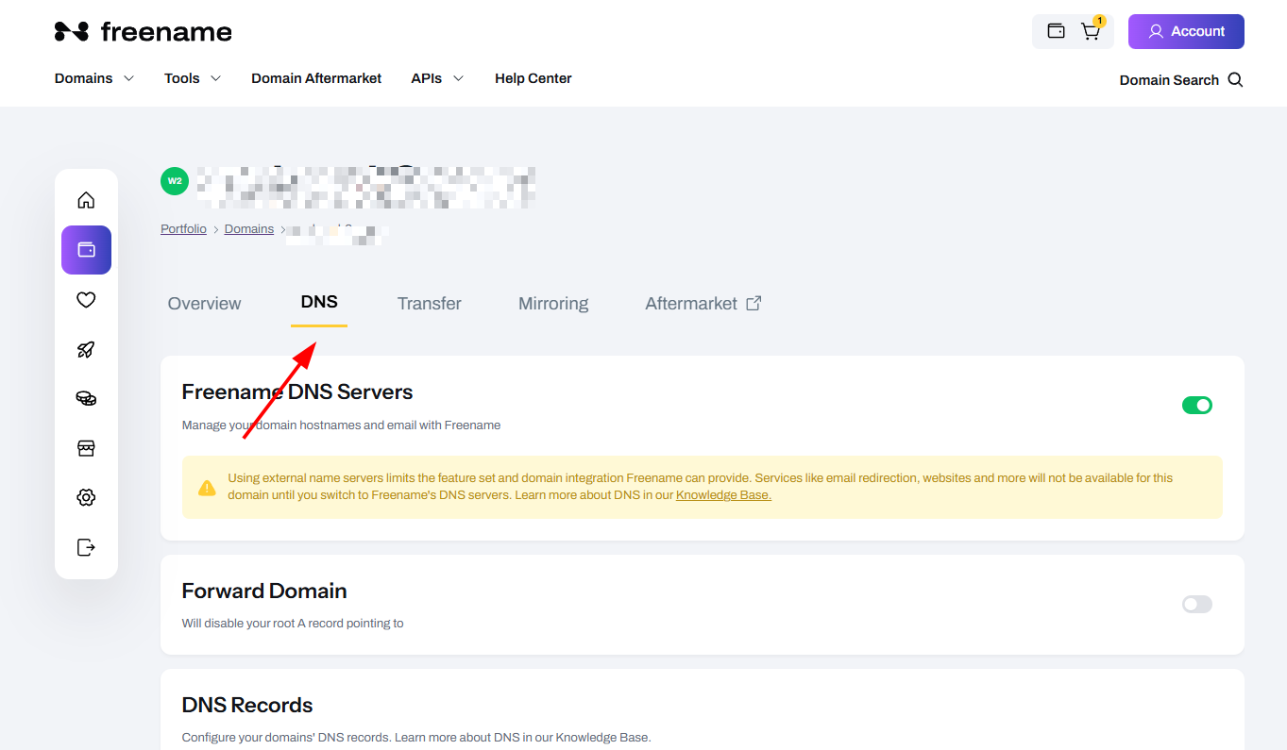Click the DNS Records heading
Image resolution: width=1287 pixels, height=750 pixels.
tap(247, 705)
